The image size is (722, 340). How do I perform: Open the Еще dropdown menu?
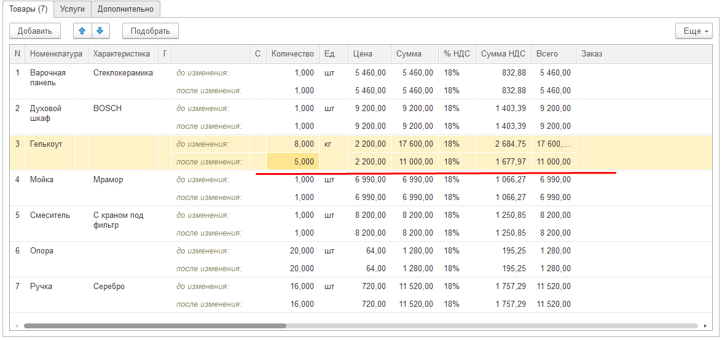[x=694, y=31]
